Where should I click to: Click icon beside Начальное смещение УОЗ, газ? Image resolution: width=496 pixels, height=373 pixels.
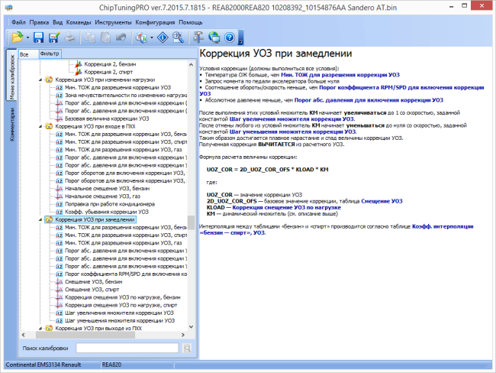(59, 196)
